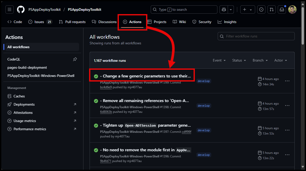Unpin the CodeQL workflow pin icon
The width and height of the screenshot is (306, 171).
pos(75,59)
